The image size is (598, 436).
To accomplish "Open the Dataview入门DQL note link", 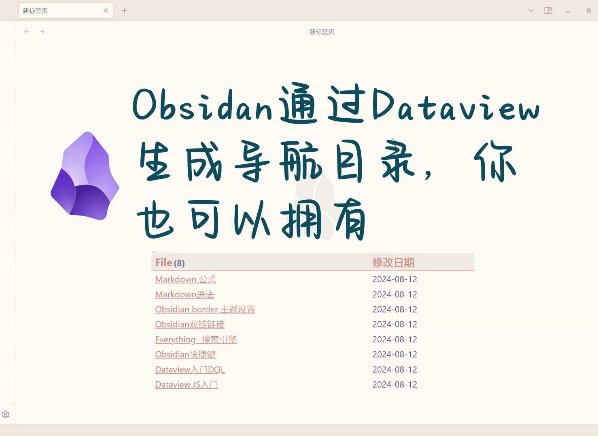I will [x=190, y=369].
